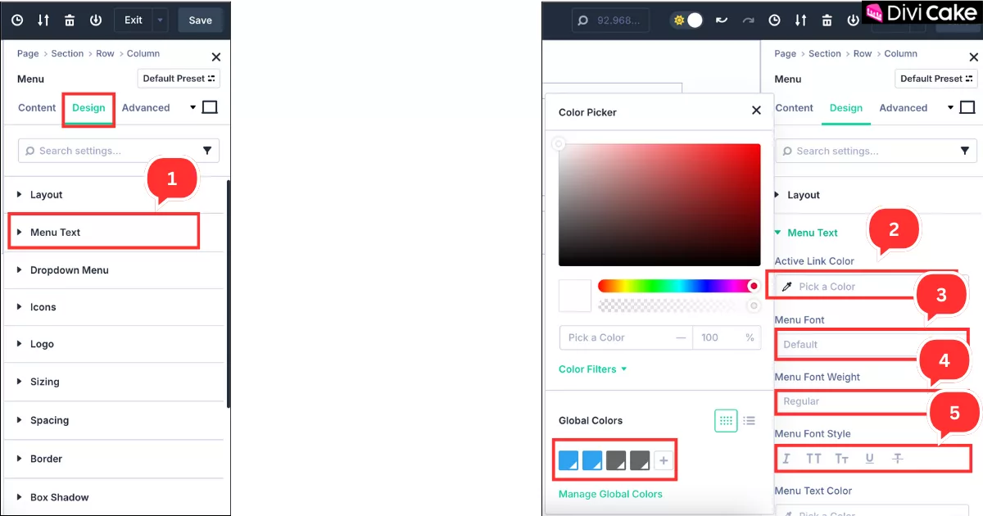
Task: Collapse expanded green Menu Text section
Action: 806,233
